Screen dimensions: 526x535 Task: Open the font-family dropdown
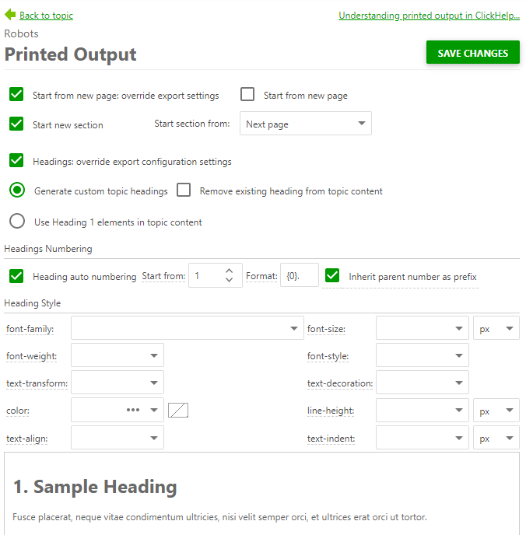(x=188, y=328)
